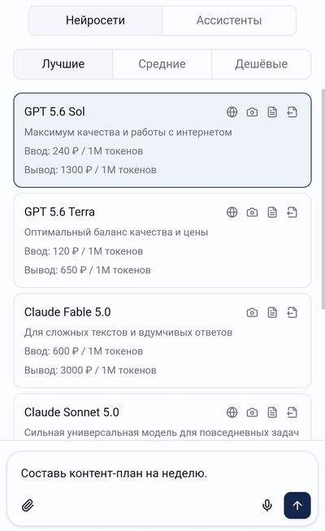
Task: Select the Лучшие models tab
Action: tap(63, 63)
